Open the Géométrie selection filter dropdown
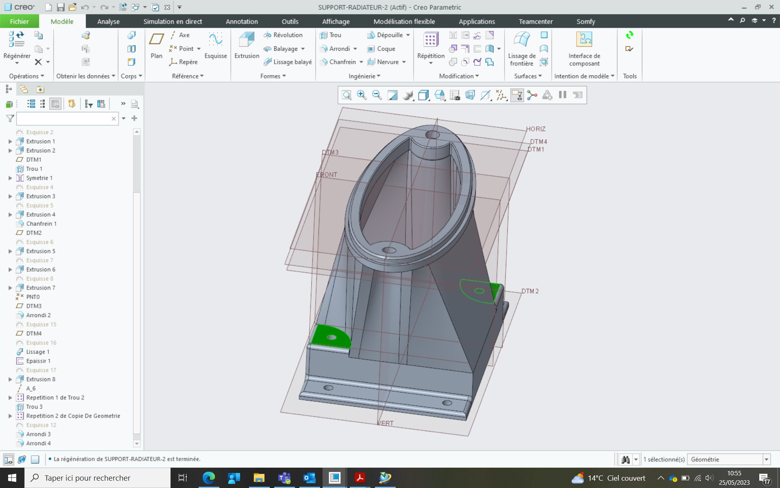The width and height of the screenshot is (780, 488). point(766,460)
